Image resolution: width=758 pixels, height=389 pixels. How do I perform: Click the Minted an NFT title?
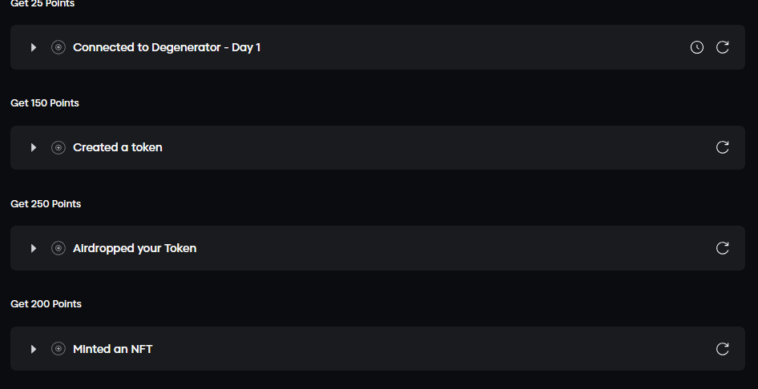pyautogui.click(x=113, y=349)
